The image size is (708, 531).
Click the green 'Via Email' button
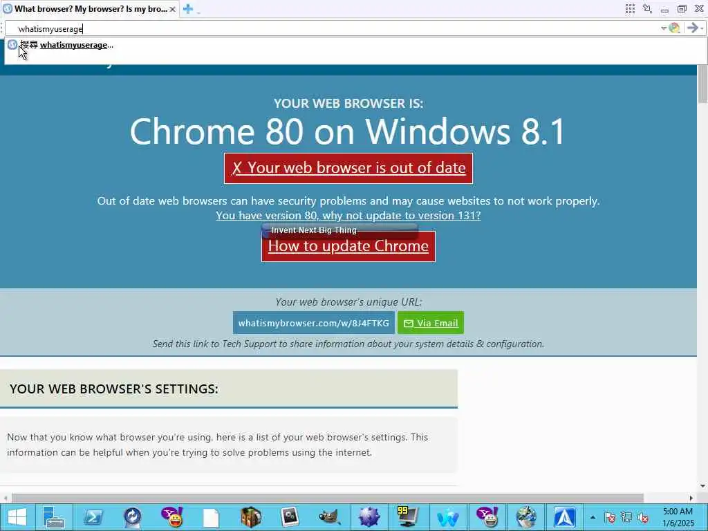pos(430,323)
